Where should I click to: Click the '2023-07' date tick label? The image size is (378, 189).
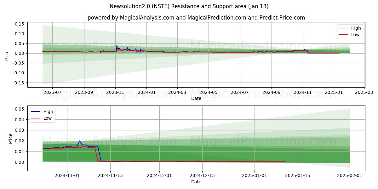52,93
